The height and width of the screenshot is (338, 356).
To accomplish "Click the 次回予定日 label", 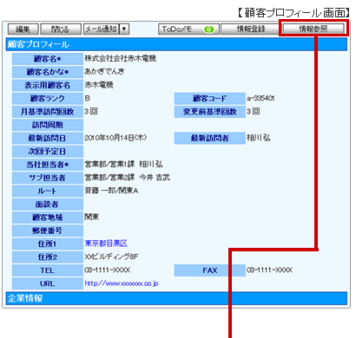I will [48, 152].
